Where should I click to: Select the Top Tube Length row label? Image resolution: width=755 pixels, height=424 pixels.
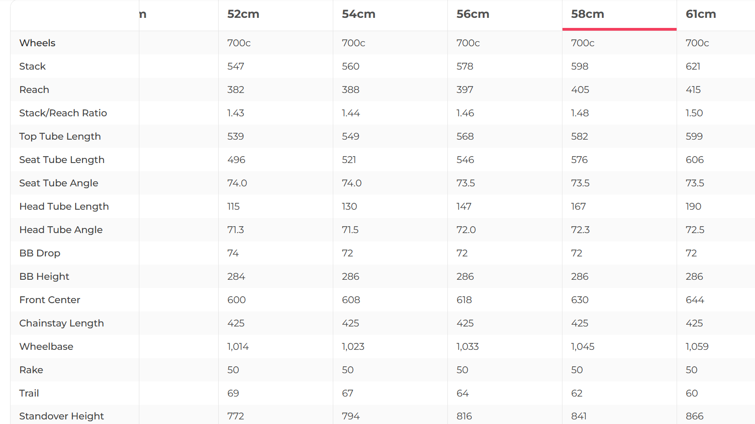coord(60,136)
